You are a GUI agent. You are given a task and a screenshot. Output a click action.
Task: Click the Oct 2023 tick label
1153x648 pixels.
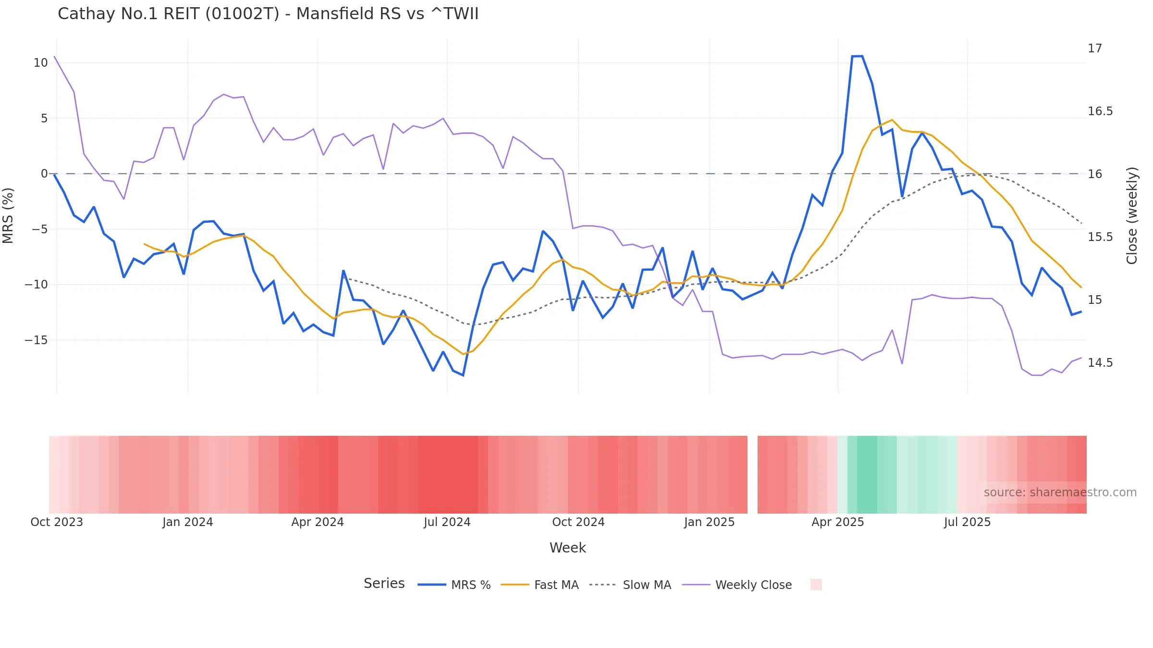[57, 522]
